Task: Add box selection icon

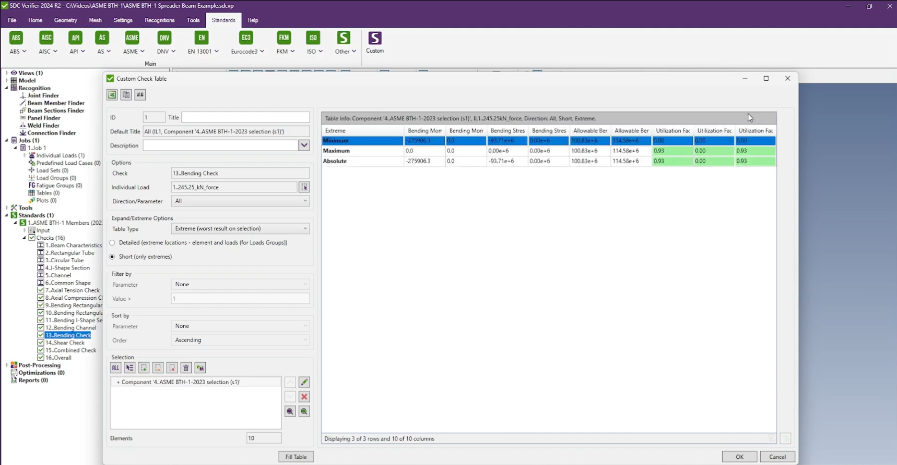Action: [x=144, y=368]
